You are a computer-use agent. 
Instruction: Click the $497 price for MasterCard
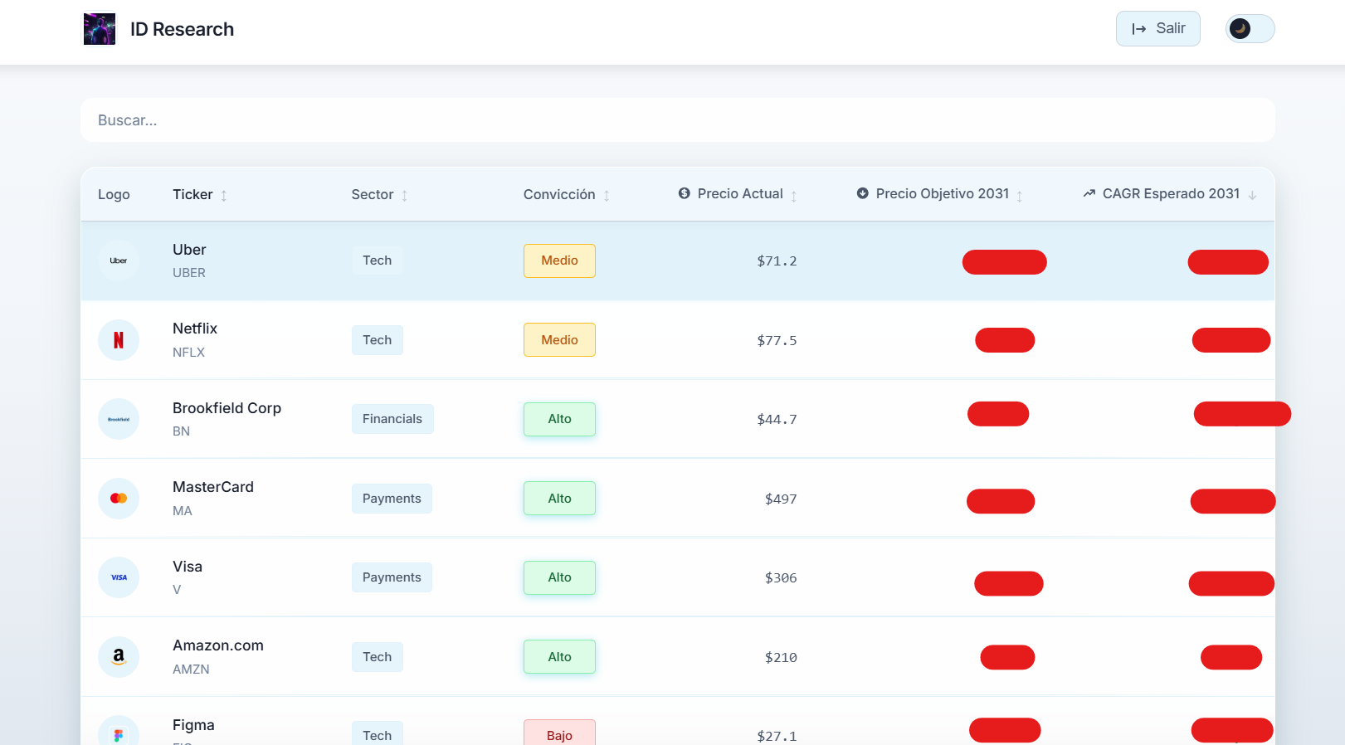(781, 499)
